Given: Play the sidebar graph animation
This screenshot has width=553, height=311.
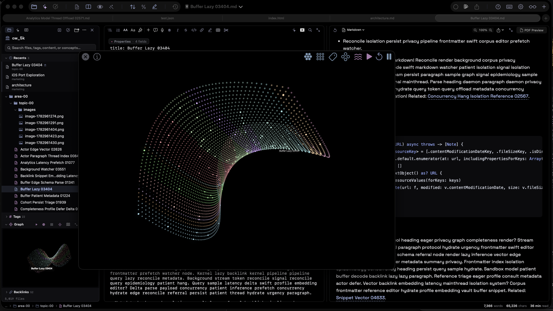Looking at the screenshot, I should point(36,224).
